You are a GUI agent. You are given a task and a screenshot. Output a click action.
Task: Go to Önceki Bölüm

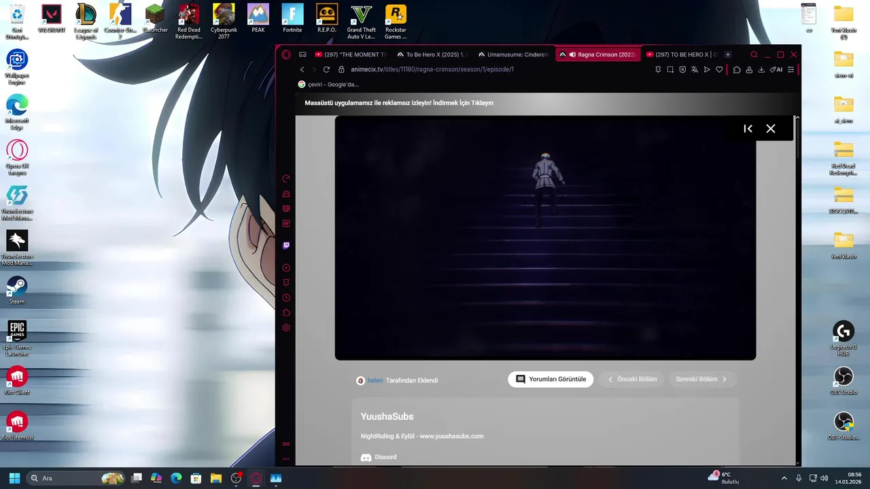pyautogui.click(x=632, y=379)
